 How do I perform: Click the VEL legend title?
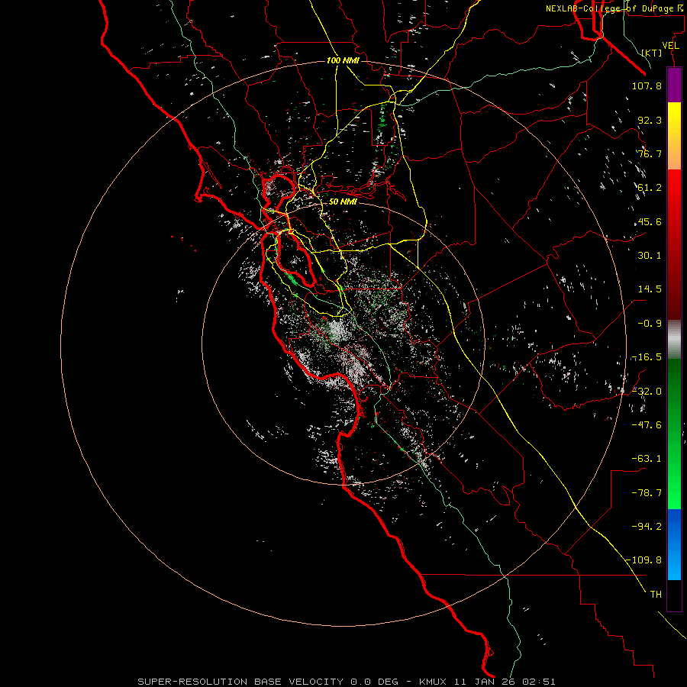pyautogui.click(x=670, y=46)
